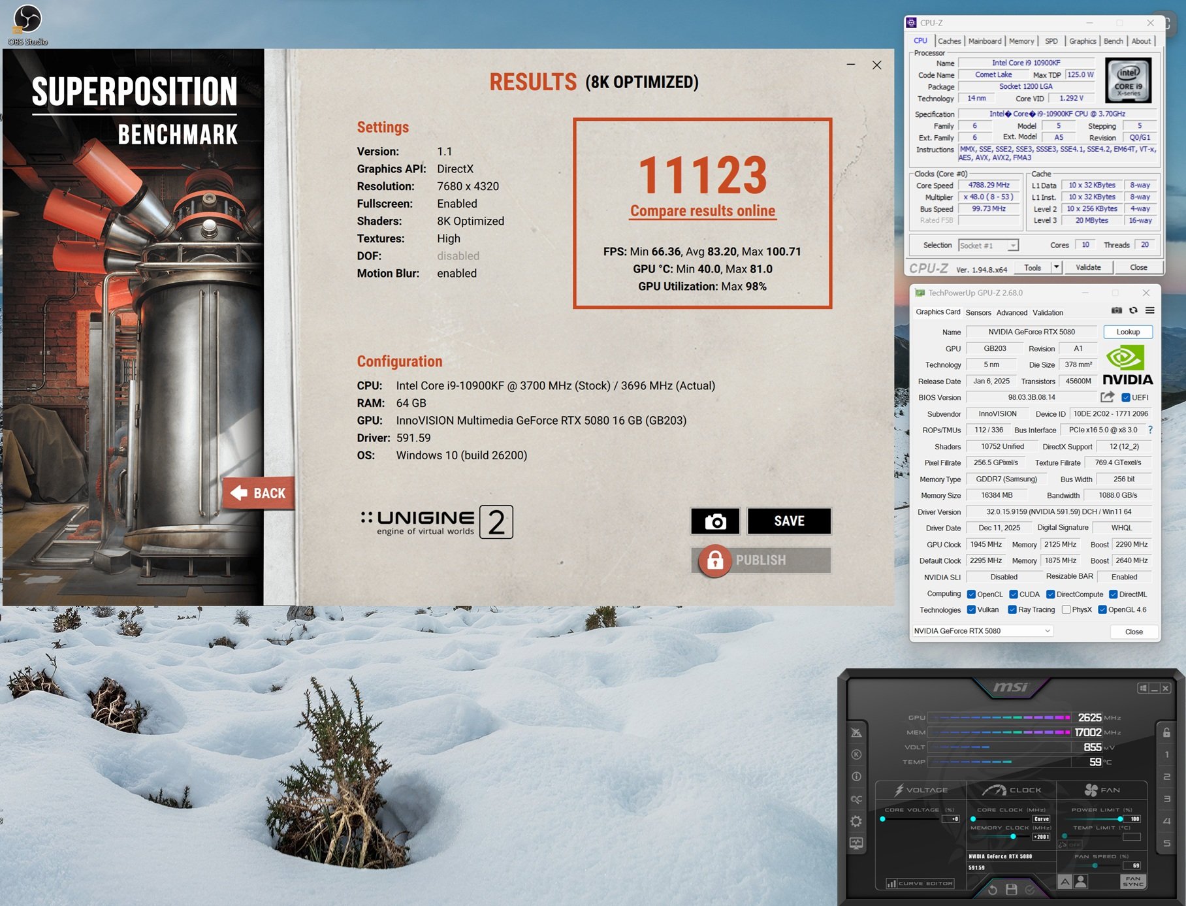Click the Afterburner reset settings icon
Screen dimensions: 1186x906
pyautogui.click(x=992, y=889)
